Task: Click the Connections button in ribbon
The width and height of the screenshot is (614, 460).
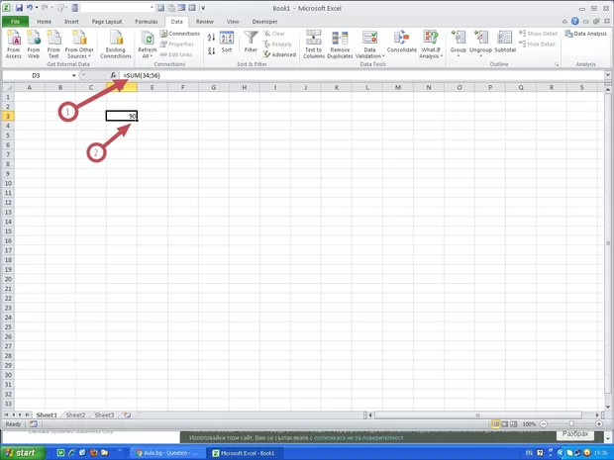Action: pyautogui.click(x=180, y=34)
